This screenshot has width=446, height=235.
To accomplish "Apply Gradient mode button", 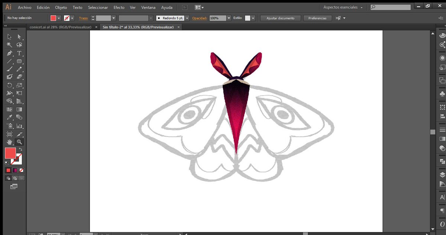I will pos(15,170).
